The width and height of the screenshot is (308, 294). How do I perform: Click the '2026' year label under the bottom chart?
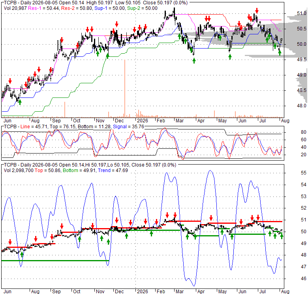point(143,291)
